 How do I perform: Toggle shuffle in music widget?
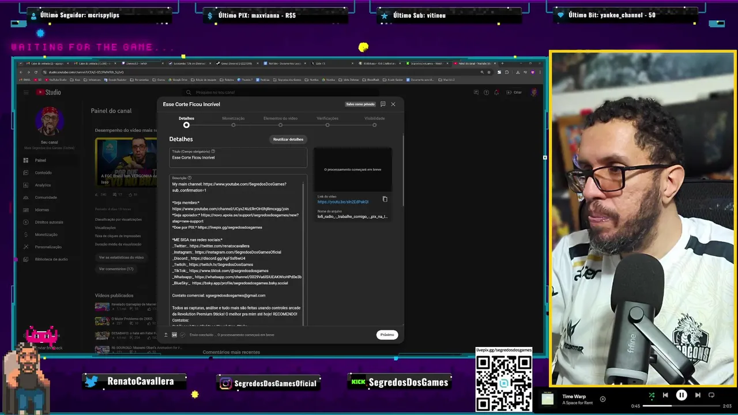tap(652, 395)
